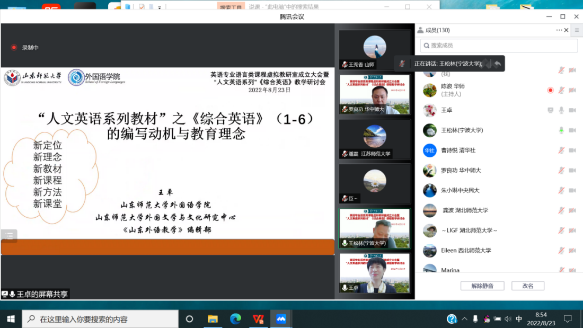The image size is (583, 328).
Task: Click the green microphone icon of 王松林(宁波大学)
Action: pyautogui.click(x=561, y=130)
